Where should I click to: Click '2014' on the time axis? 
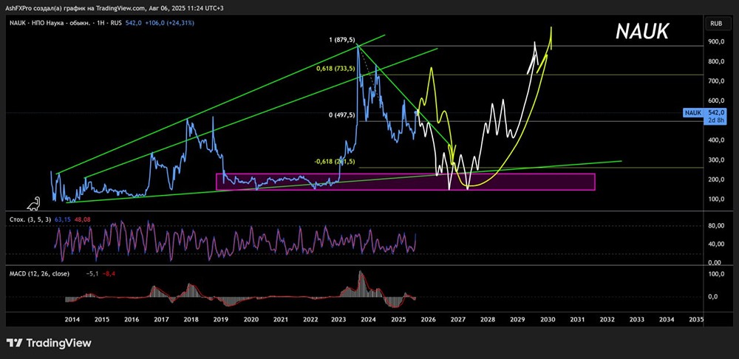[x=72, y=319]
